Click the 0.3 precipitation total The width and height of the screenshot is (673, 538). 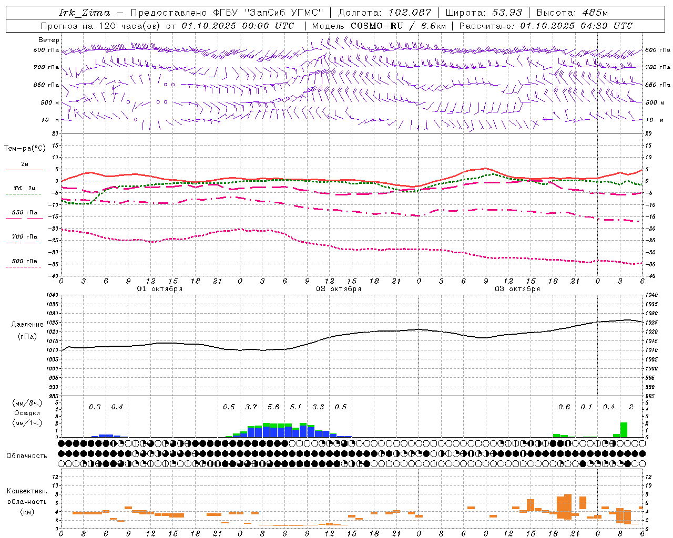coord(95,407)
